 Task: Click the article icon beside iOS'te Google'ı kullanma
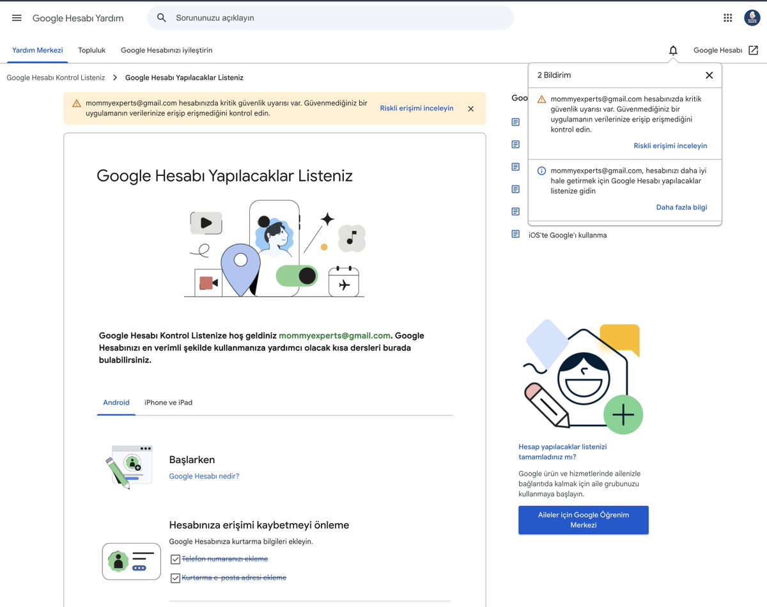point(516,234)
